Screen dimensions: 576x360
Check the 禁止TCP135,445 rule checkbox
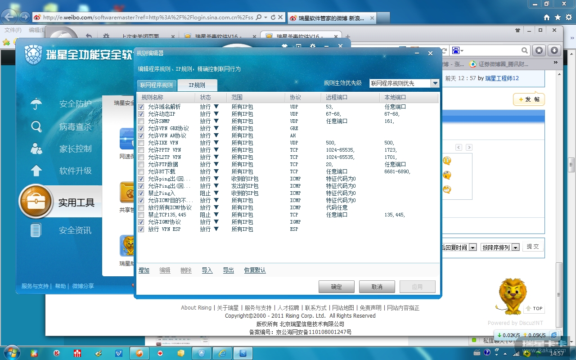pyautogui.click(x=141, y=215)
